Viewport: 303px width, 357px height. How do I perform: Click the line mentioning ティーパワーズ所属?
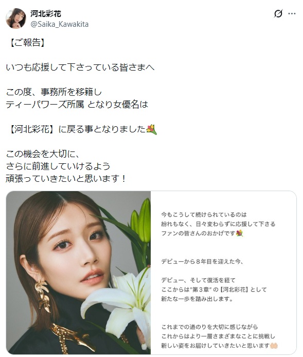pyautogui.click(x=77, y=105)
